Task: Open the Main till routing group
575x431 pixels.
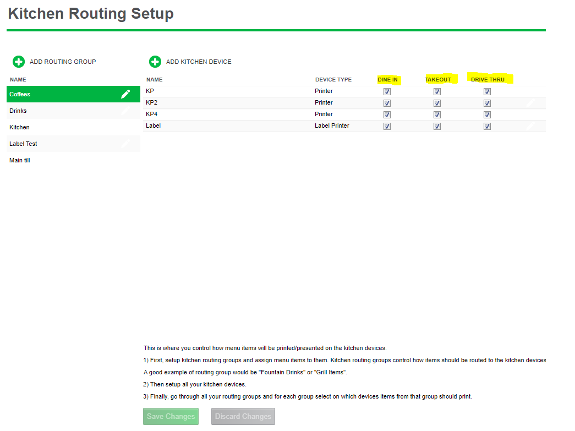Action: [x=20, y=160]
